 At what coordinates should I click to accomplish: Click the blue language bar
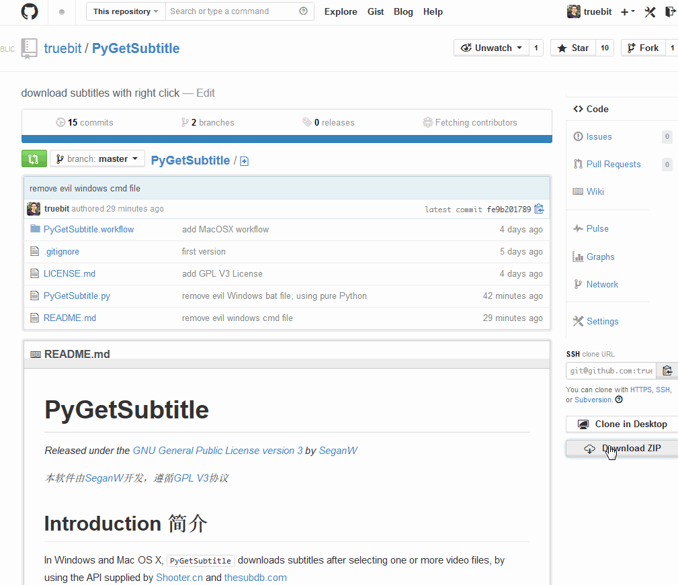pyautogui.click(x=287, y=138)
